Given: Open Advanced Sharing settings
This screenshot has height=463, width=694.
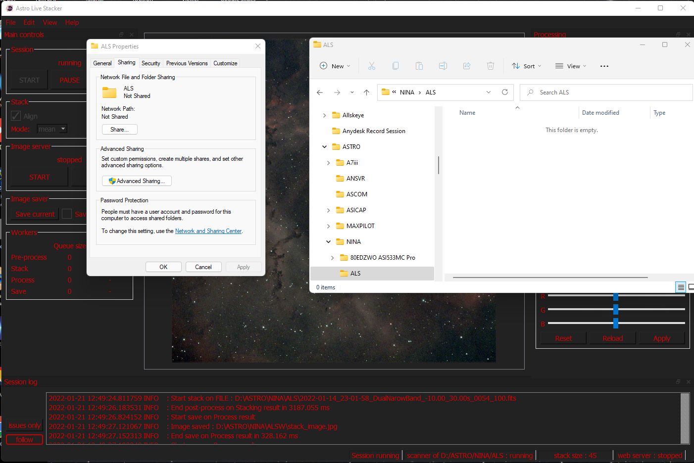Looking at the screenshot, I should pyautogui.click(x=137, y=181).
